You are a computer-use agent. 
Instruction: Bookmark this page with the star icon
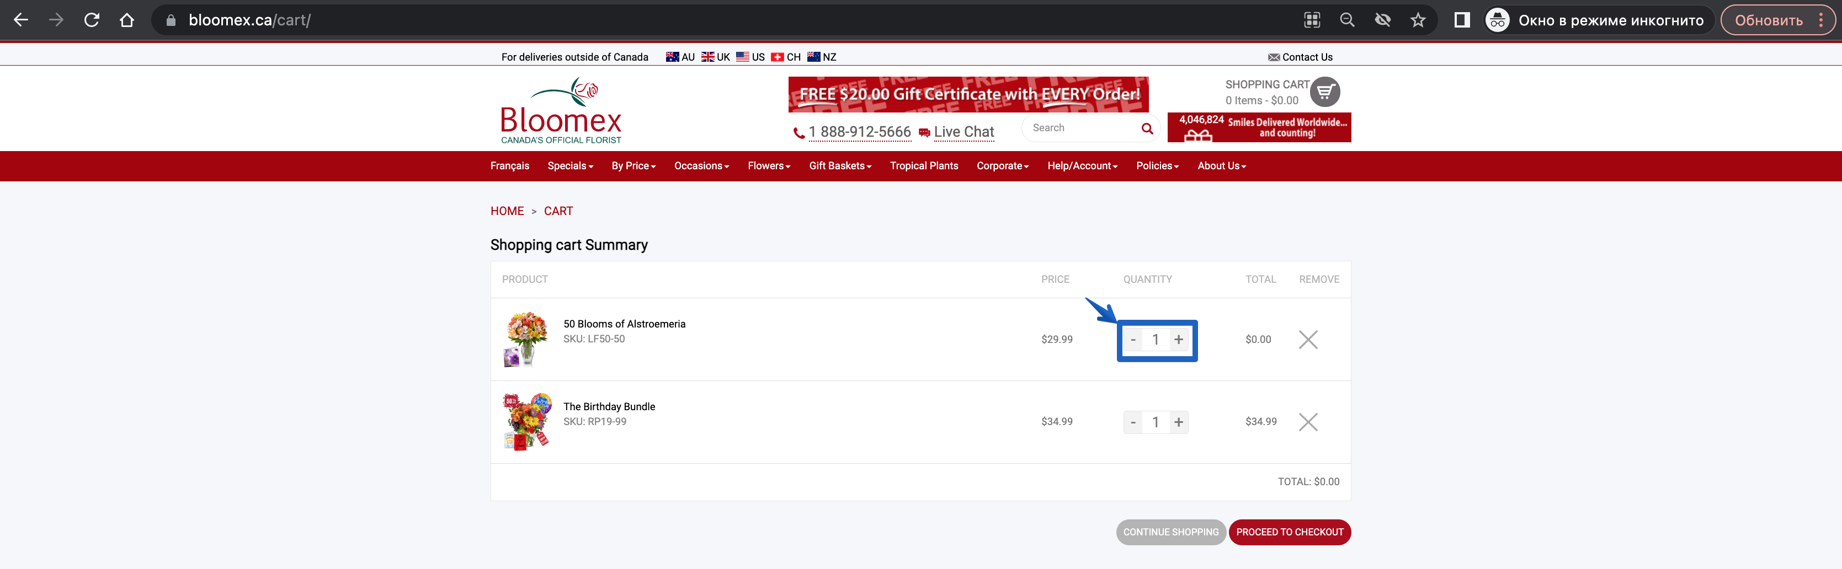[1418, 20]
